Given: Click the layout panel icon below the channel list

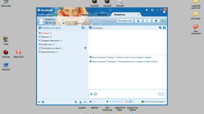Looking at the screenshot, I should 43,102.
